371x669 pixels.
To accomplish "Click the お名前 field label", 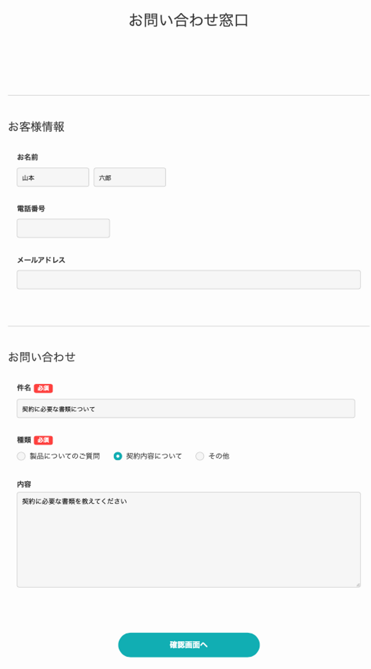I will click(28, 157).
